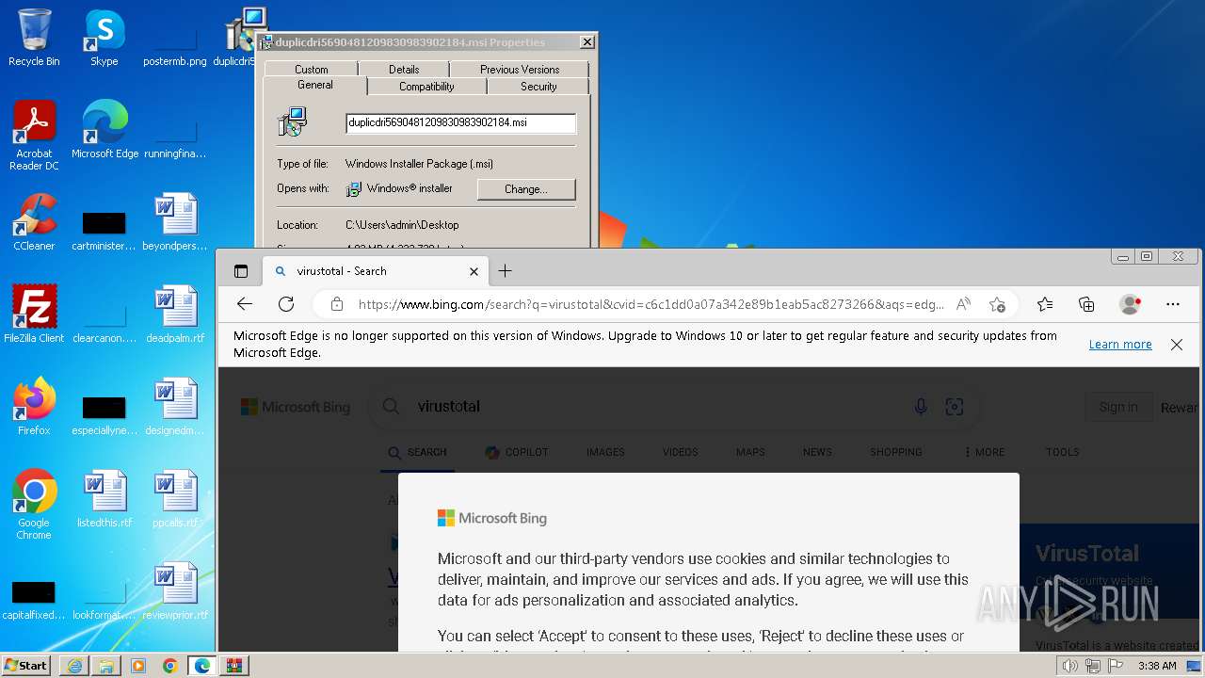Open CCleaner desktop shortcut
This screenshot has width=1205, height=678.
click(34, 222)
